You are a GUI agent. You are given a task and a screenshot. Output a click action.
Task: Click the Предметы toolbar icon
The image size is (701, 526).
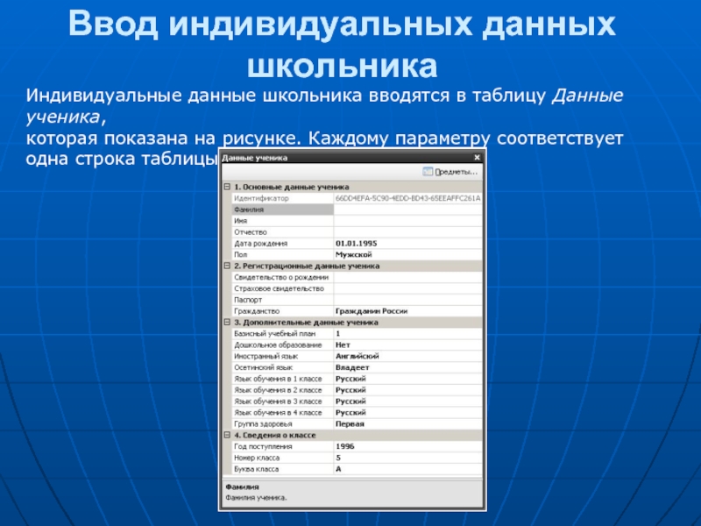click(428, 172)
